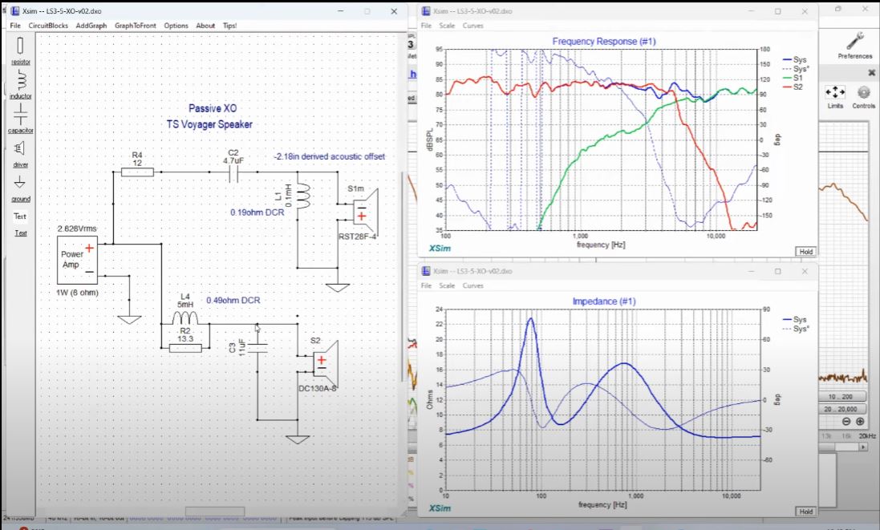Click Sys legend entry in Impedance graph
This screenshot has width=880, height=530.
tap(795, 320)
